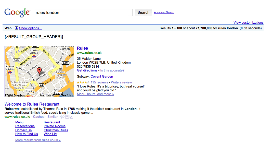Viewport: 273px width, 145px height.
Task: Click the London Transport Museum icon on map
Action: click(60, 69)
